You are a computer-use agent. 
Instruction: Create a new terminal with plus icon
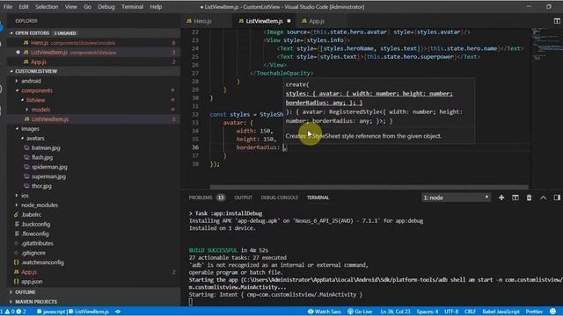coord(501,197)
